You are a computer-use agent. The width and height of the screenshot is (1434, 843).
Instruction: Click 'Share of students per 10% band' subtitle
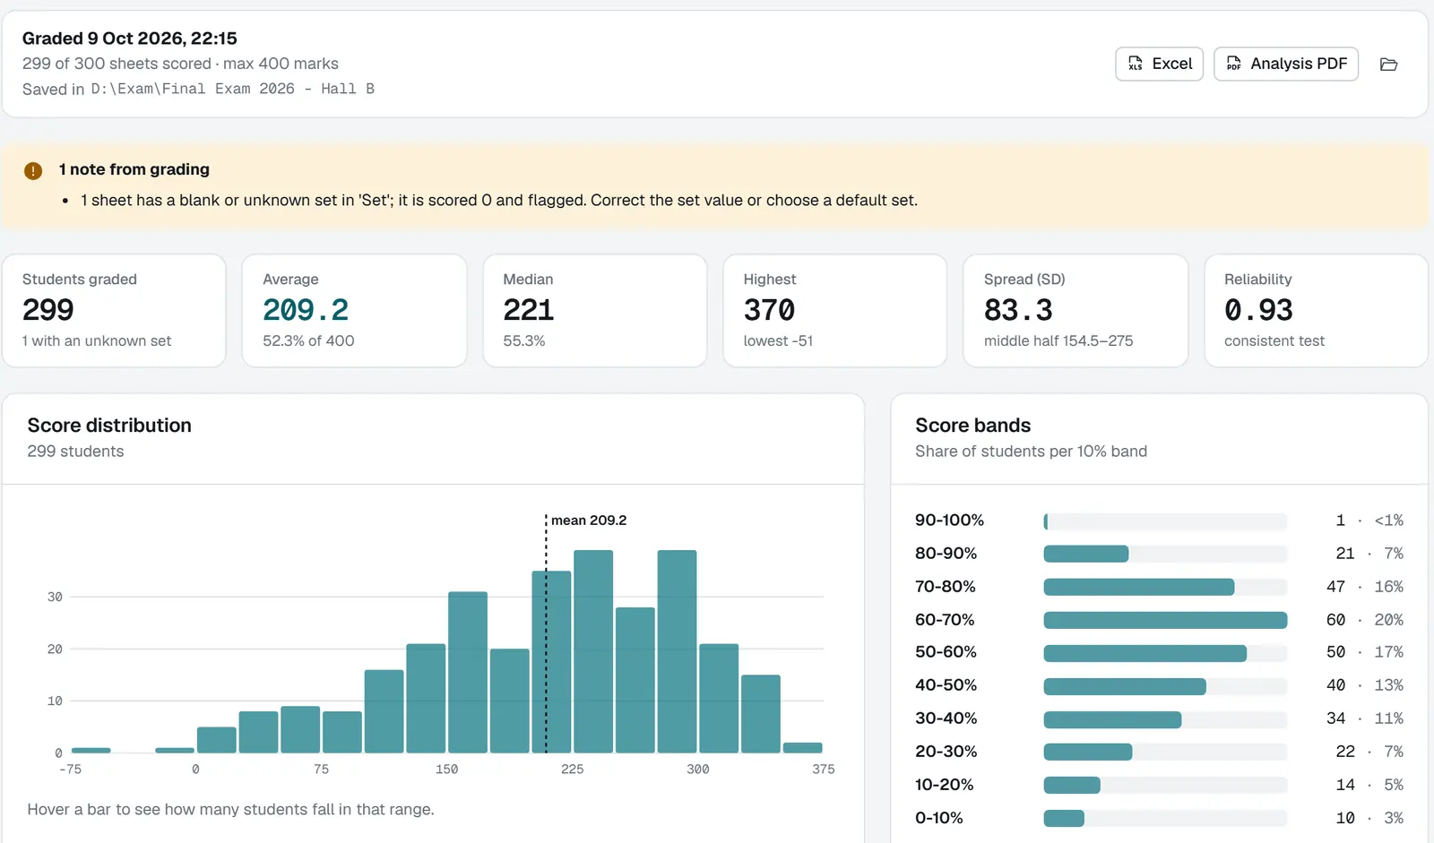[x=1031, y=452]
